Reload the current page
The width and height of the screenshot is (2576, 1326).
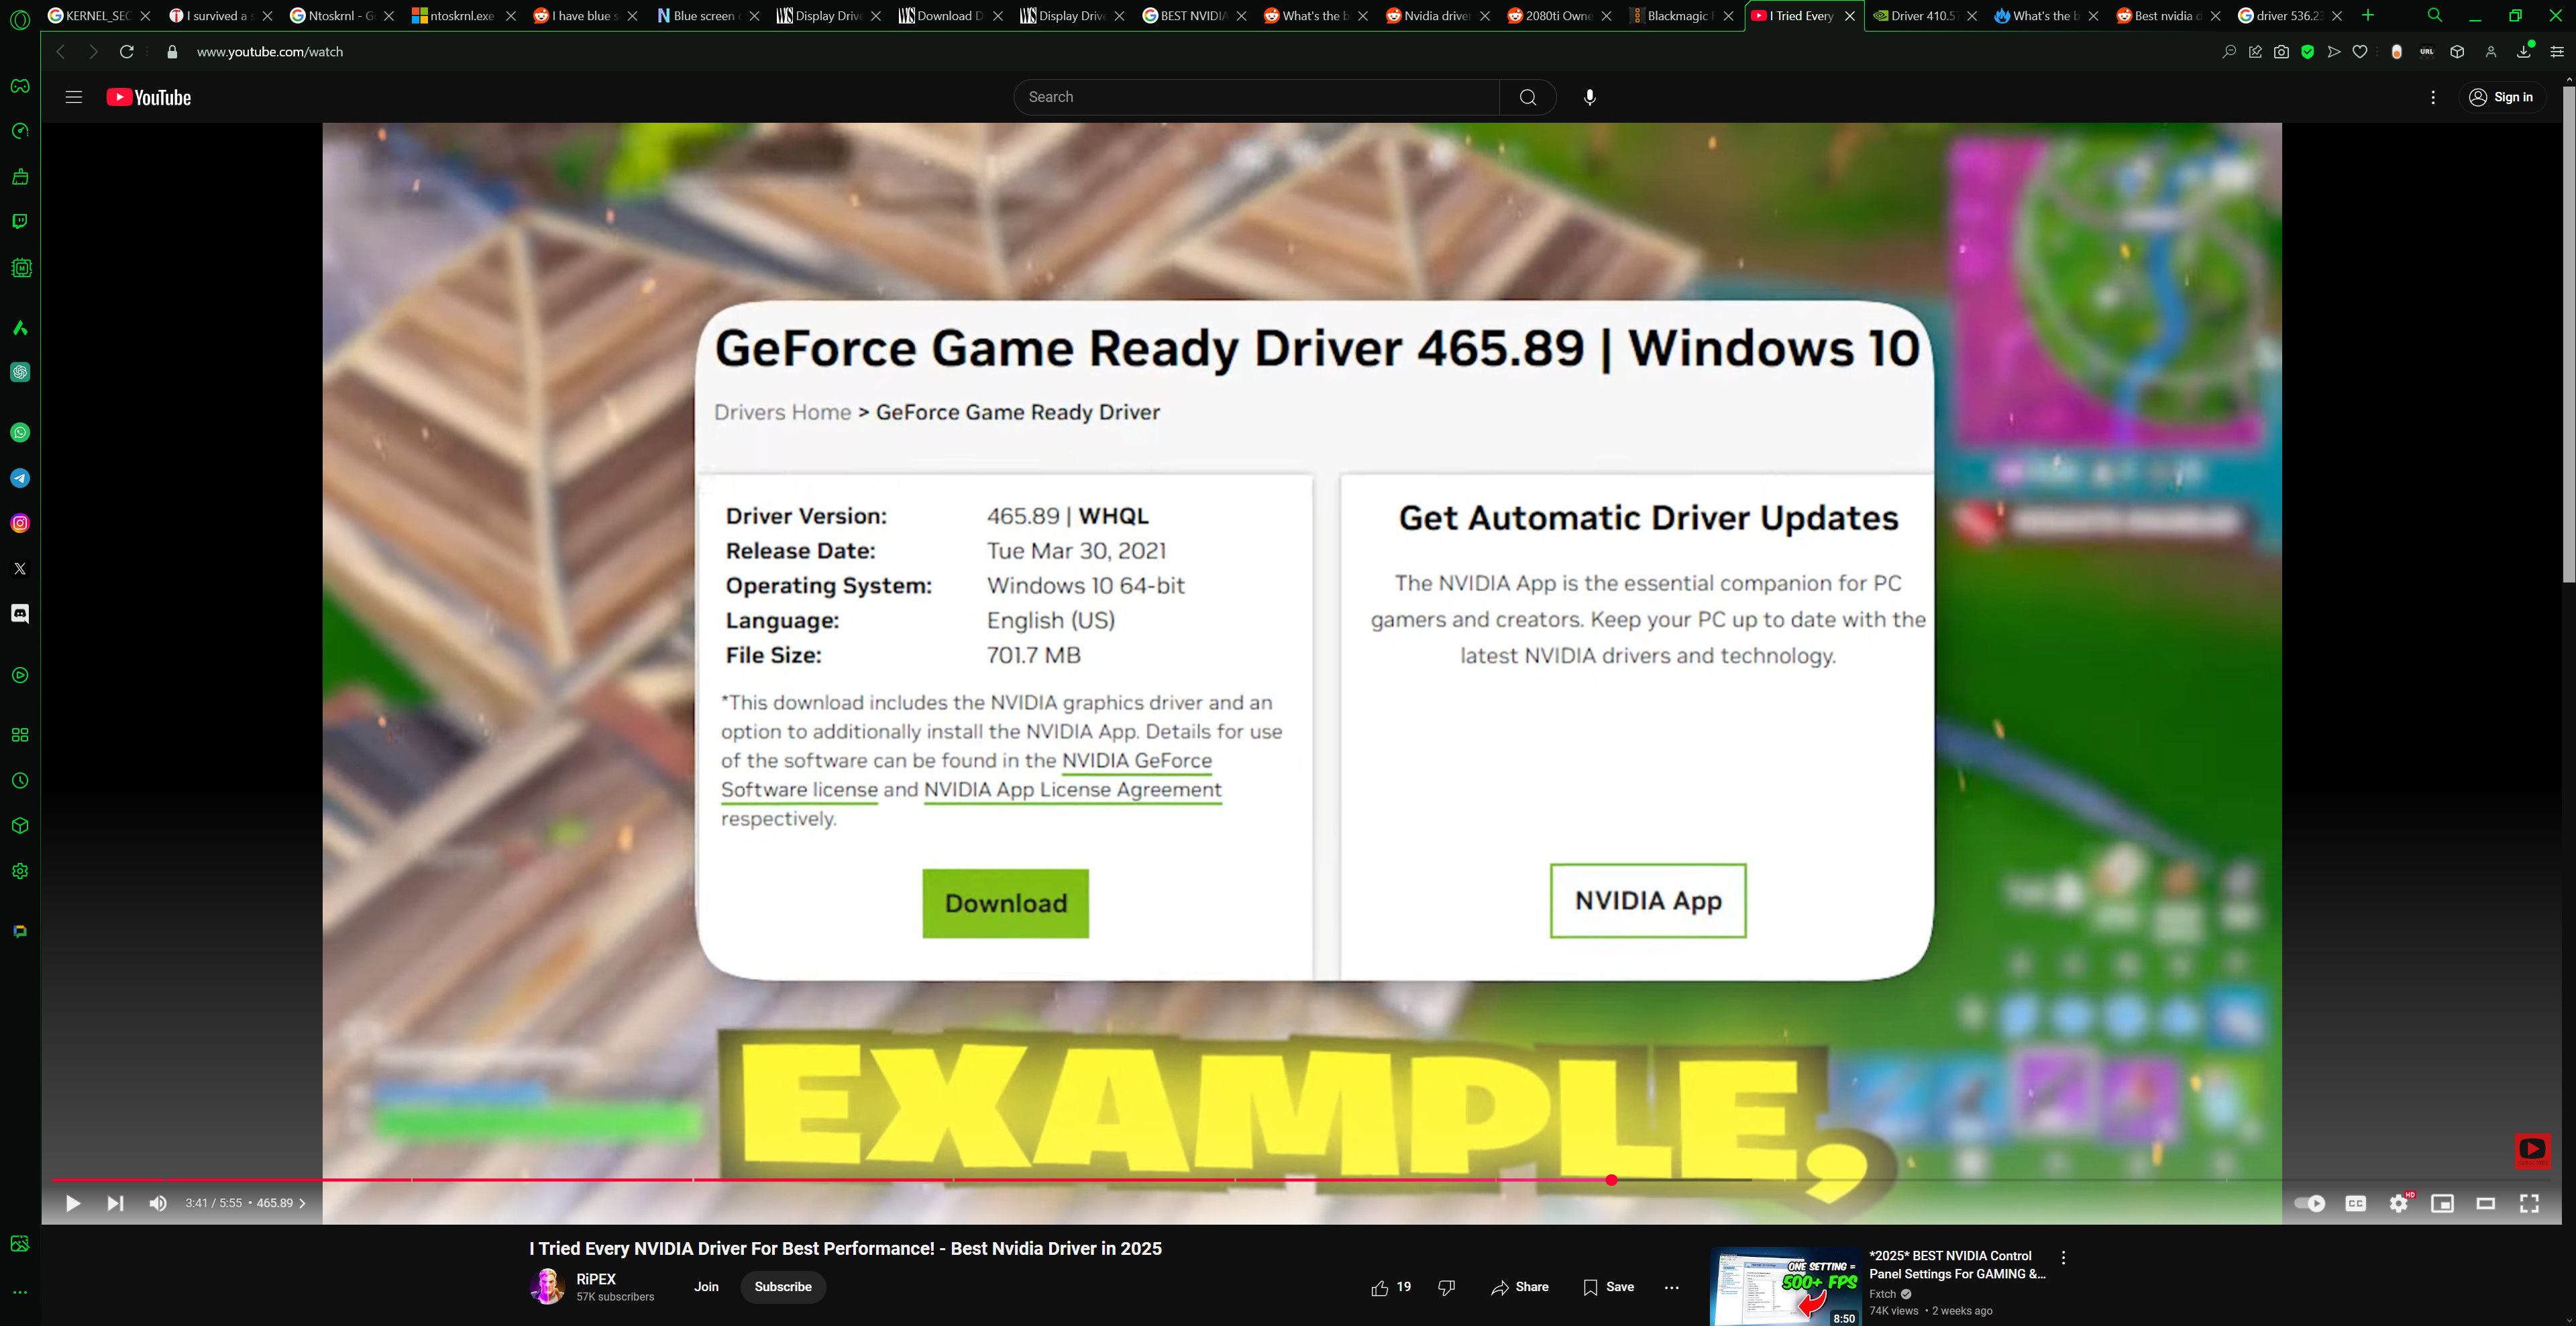127,52
